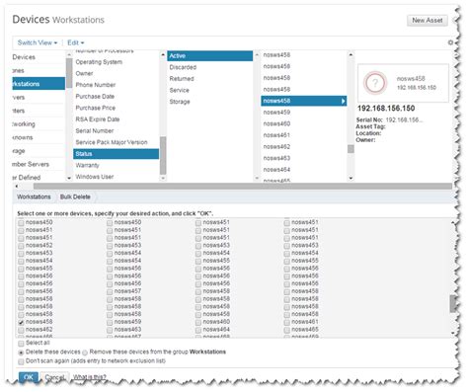Image resolution: width=468 pixels, height=392 pixels.
Task: Choose the Storage status value
Action: [x=180, y=102]
